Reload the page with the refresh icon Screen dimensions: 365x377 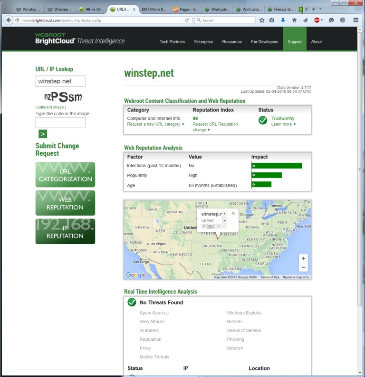click(187, 20)
